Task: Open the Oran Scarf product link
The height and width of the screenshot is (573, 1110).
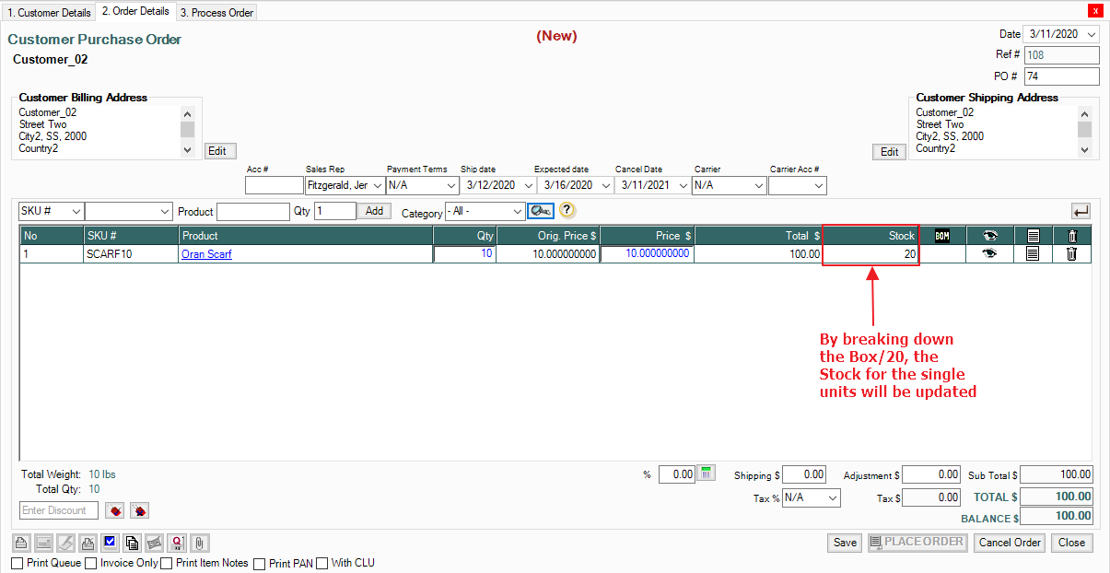Action: 206,254
